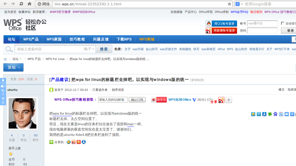Click the 登录 button
This screenshot has width=296, height=166.
pos(290,31)
